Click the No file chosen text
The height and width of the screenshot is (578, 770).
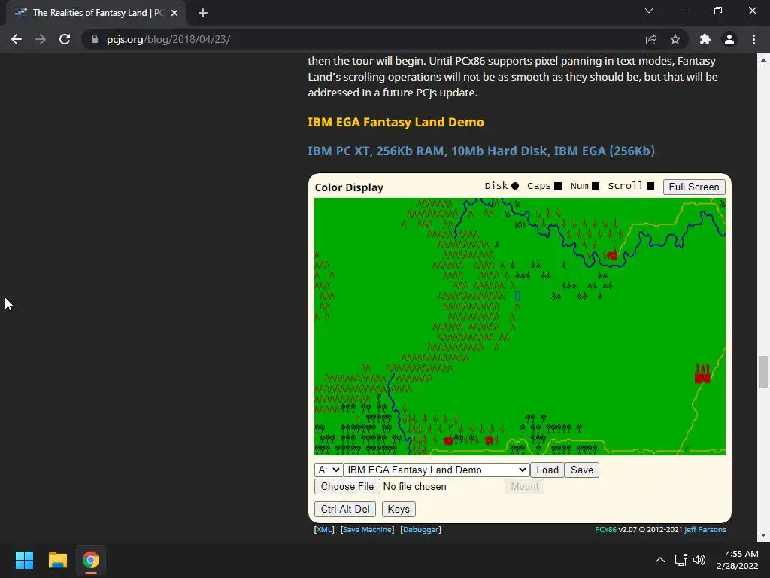pos(414,487)
